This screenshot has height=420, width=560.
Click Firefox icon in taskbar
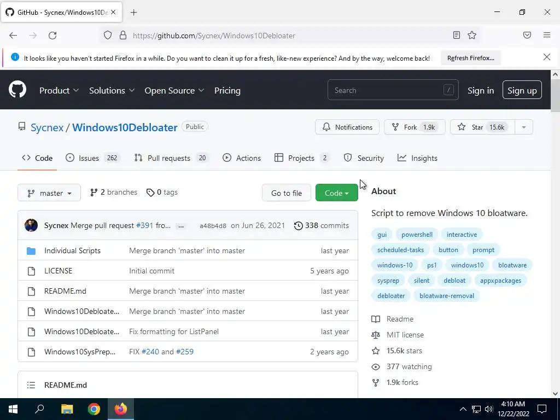pyautogui.click(x=121, y=409)
